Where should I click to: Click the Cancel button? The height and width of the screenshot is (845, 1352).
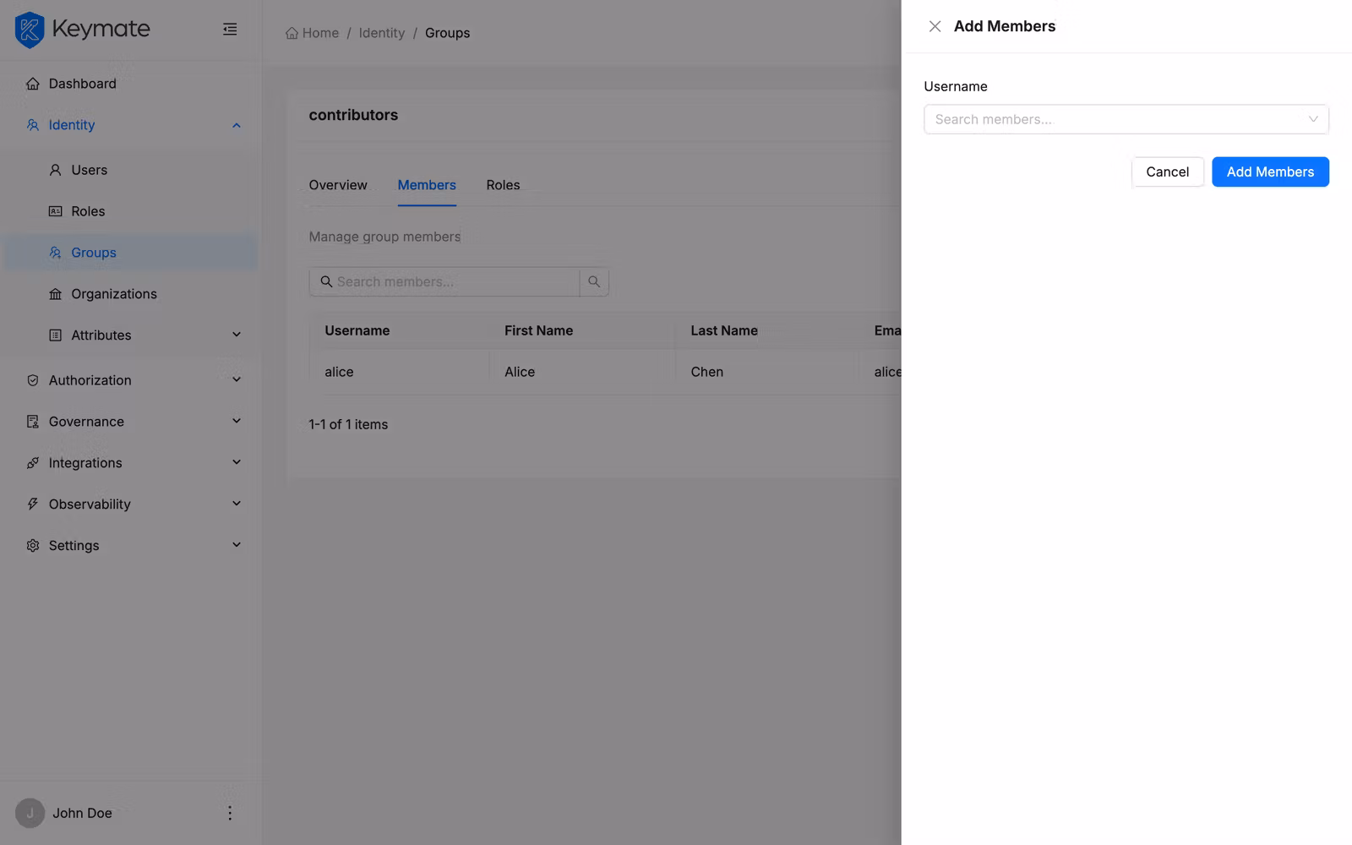1167,172
